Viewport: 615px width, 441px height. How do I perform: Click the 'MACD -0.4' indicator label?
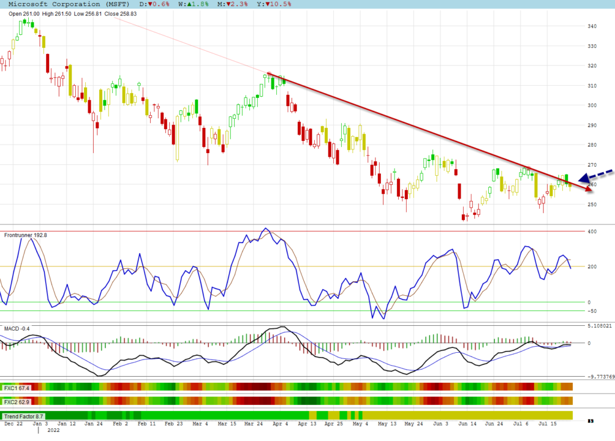click(x=17, y=328)
